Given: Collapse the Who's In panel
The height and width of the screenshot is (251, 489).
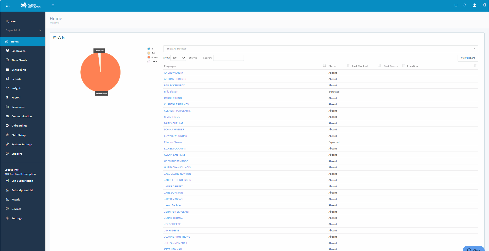Looking at the screenshot, I should pyautogui.click(x=478, y=37).
